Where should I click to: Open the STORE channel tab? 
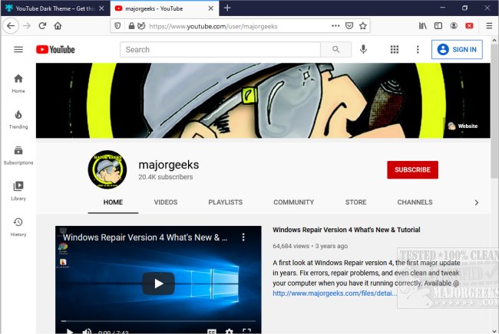coord(355,202)
